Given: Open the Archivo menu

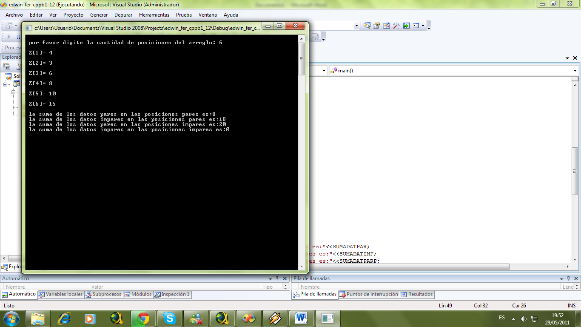Looking at the screenshot, I should 14,15.
